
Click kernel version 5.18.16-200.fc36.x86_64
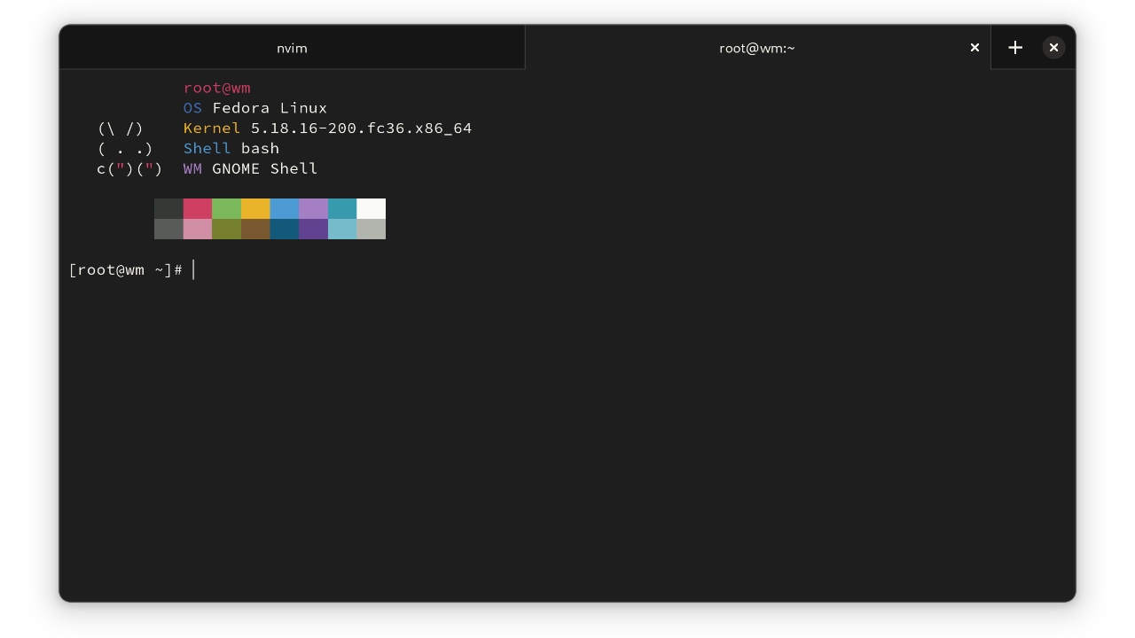coord(362,128)
